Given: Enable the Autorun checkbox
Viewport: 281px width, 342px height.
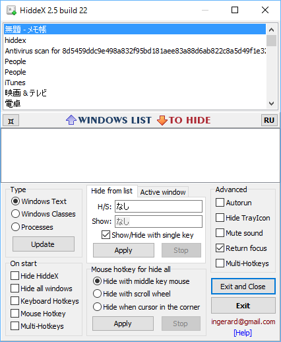Looking at the screenshot, I should (220, 203).
